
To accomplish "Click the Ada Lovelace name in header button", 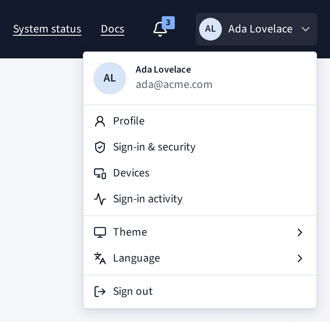I will (261, 29).
